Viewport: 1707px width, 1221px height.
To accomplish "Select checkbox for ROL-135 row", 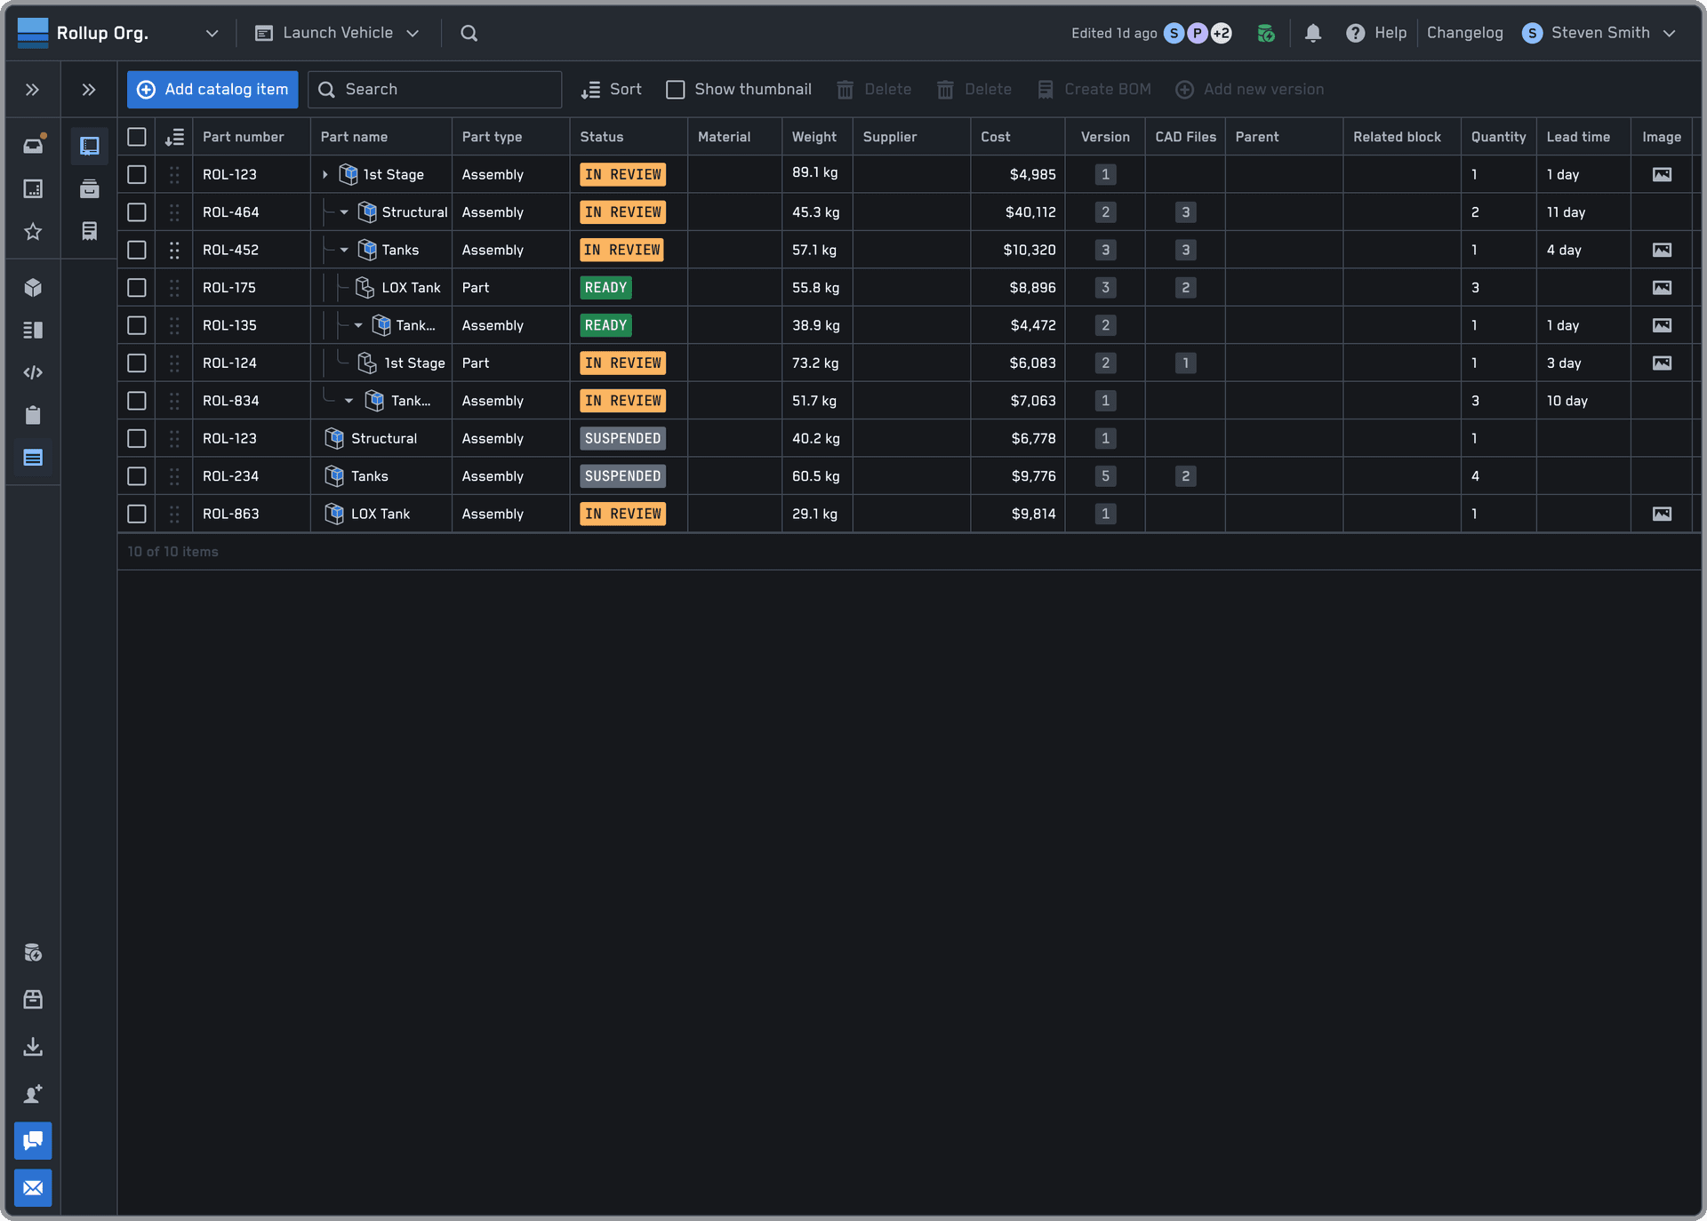I will click(x=137, y=325).
